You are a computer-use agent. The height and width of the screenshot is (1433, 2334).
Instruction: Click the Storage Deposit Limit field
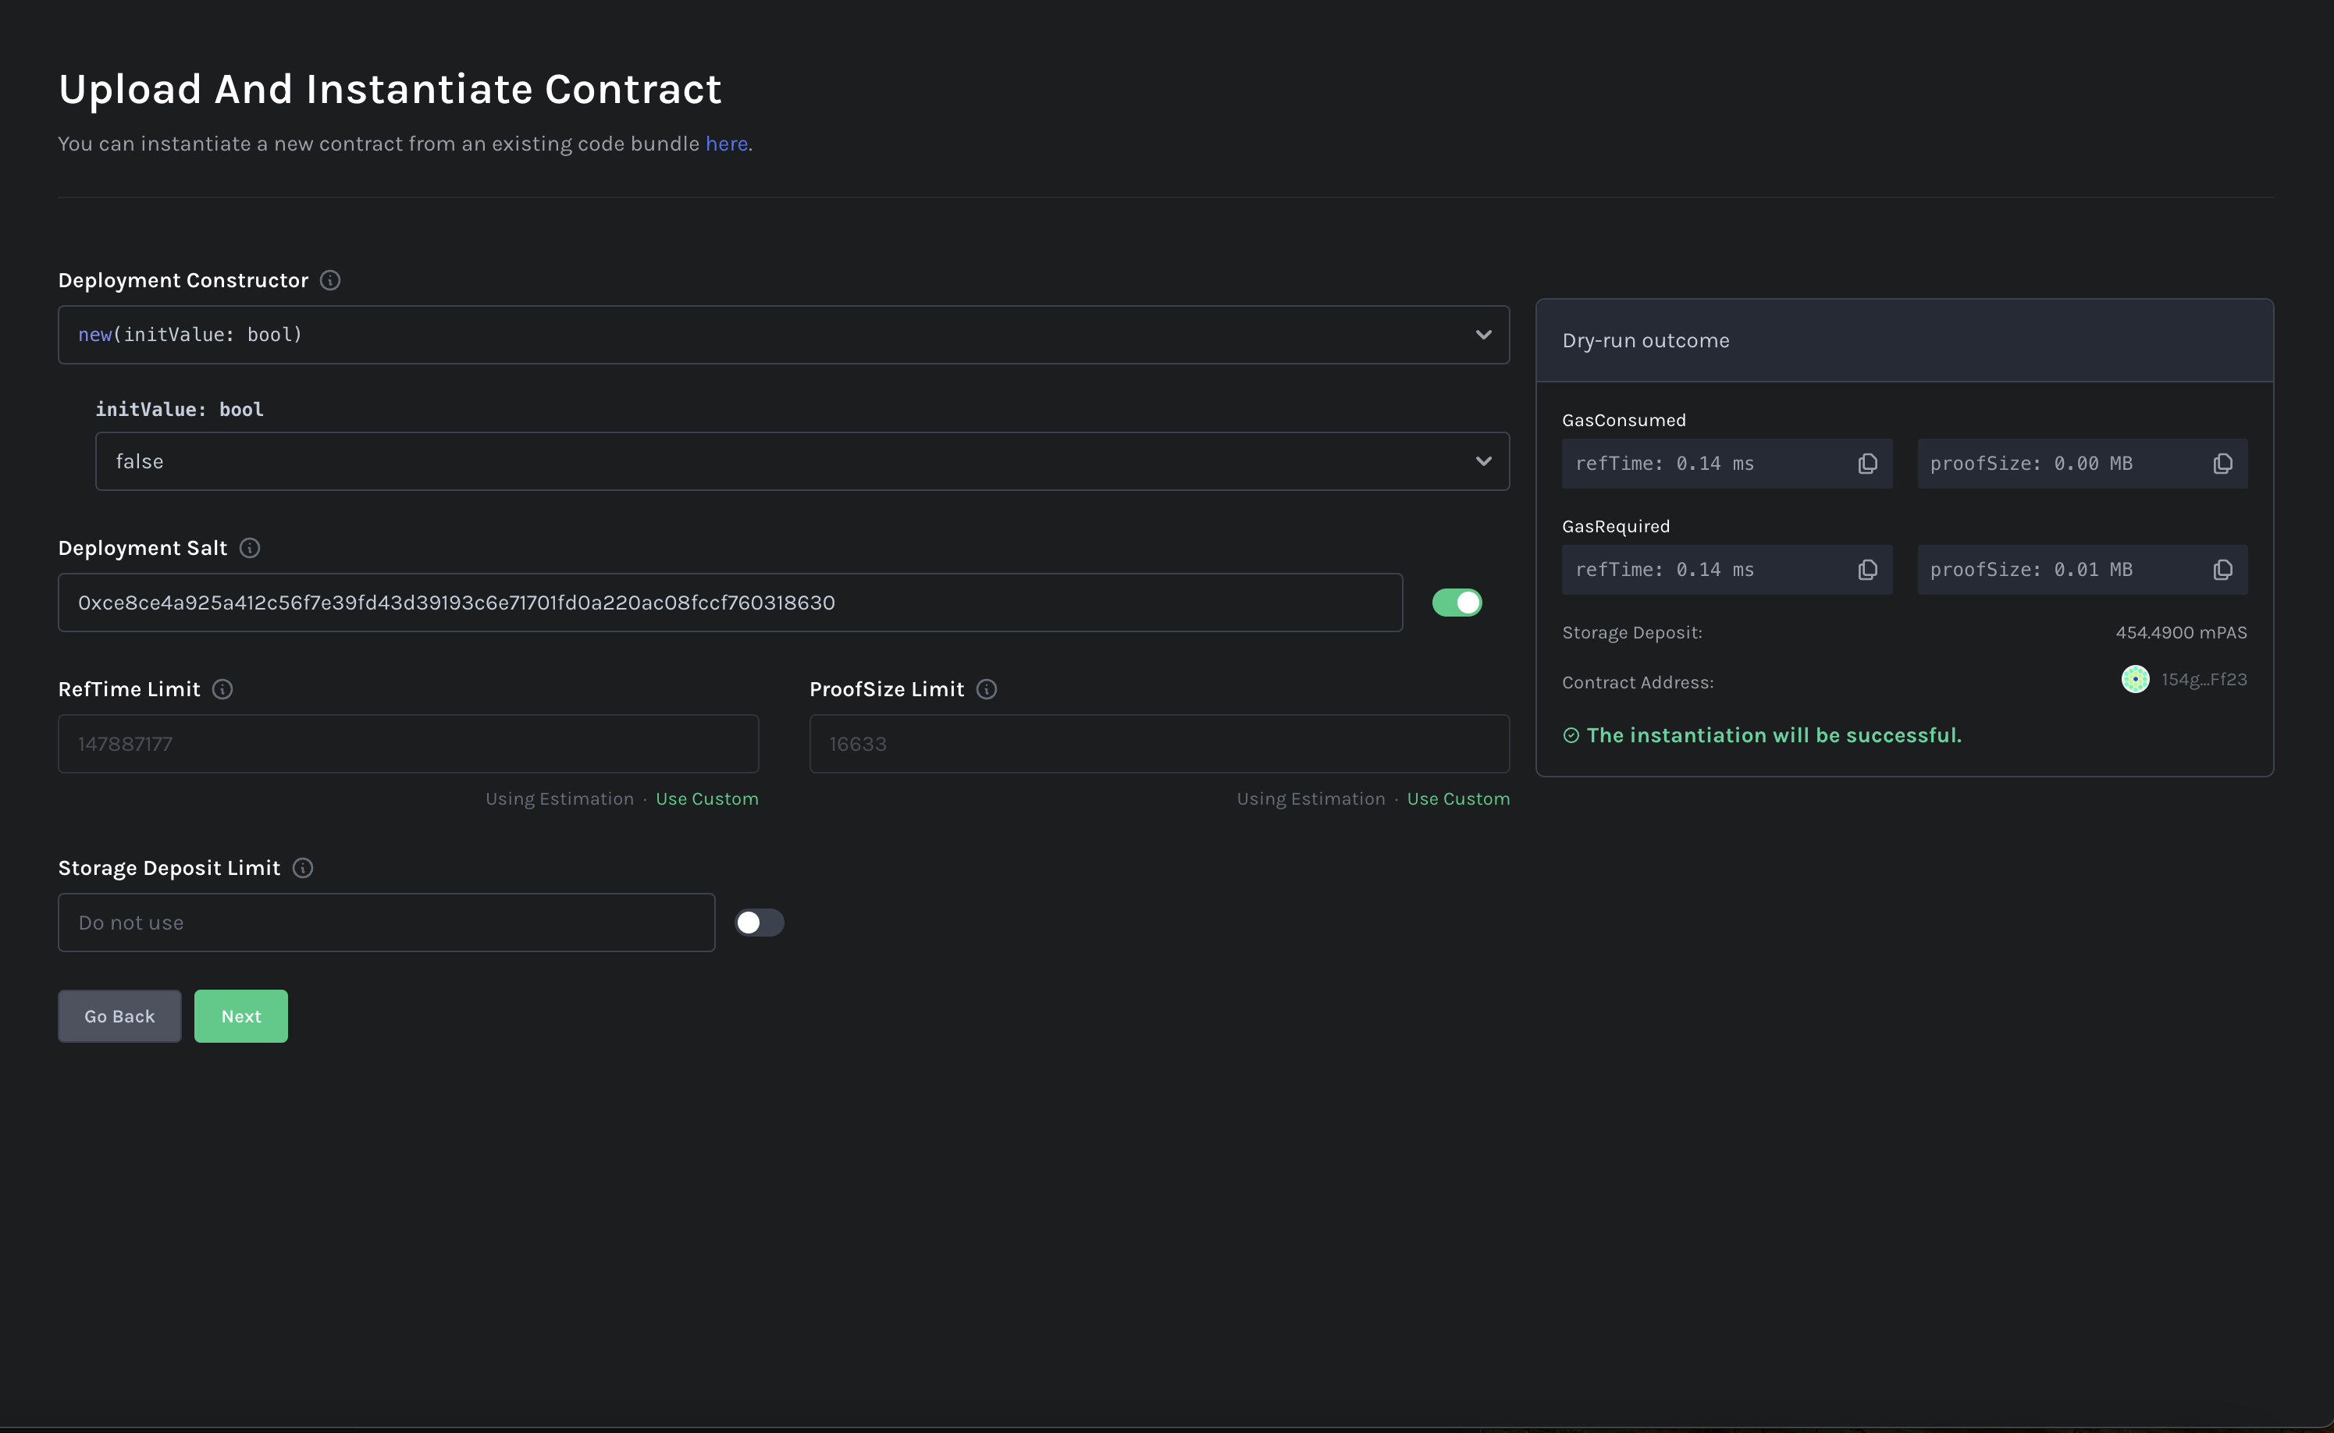pyautogui.click(x=386, y=923)
